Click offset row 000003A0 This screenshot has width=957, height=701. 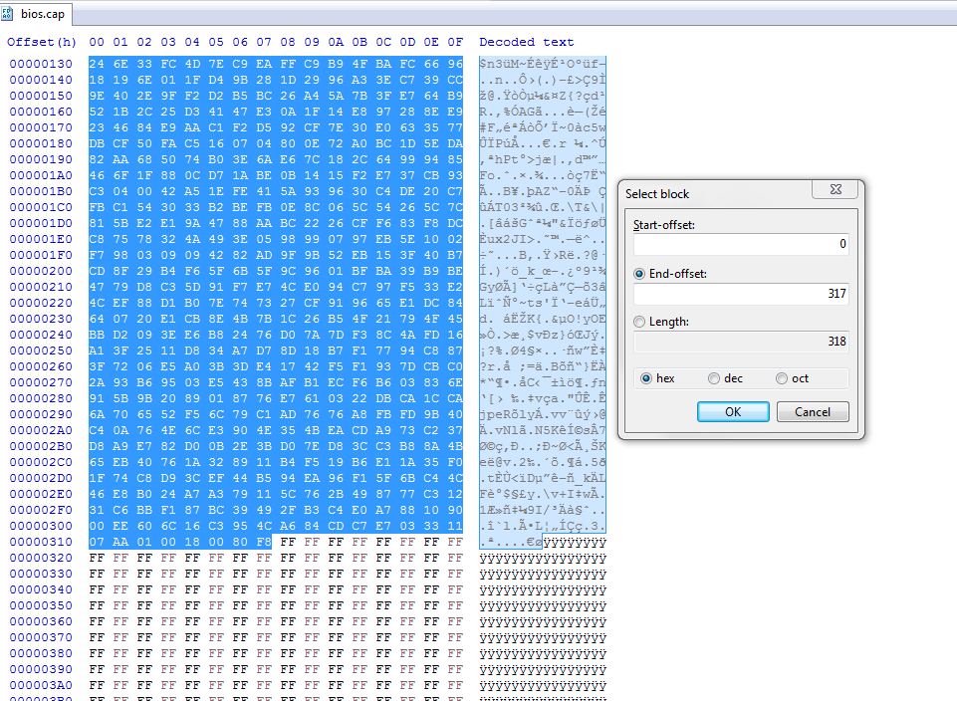click(x=41, y=685)
